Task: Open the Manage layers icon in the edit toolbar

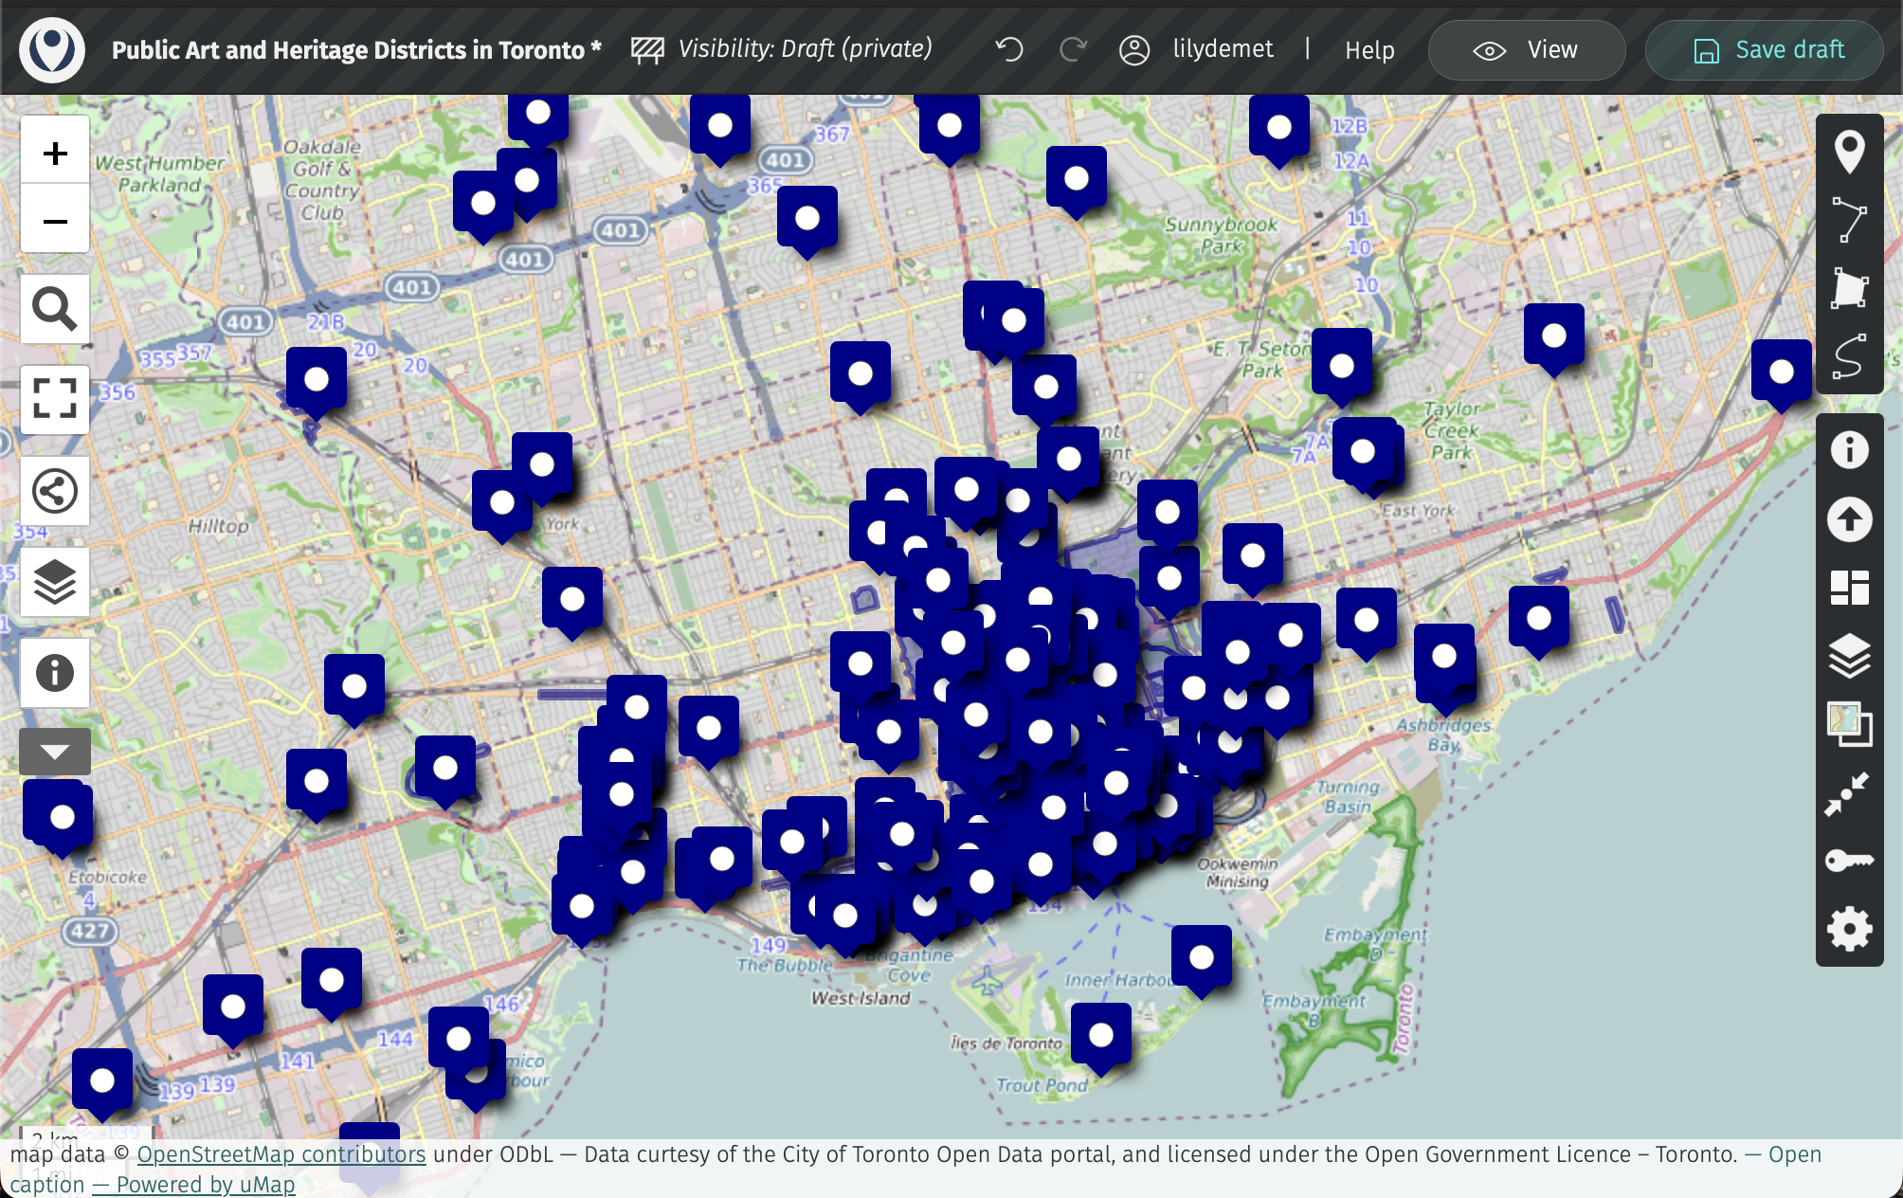Action: pos(1849,656)
